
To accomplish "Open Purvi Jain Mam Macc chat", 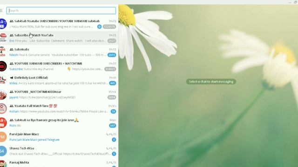I will coord(59,137).
